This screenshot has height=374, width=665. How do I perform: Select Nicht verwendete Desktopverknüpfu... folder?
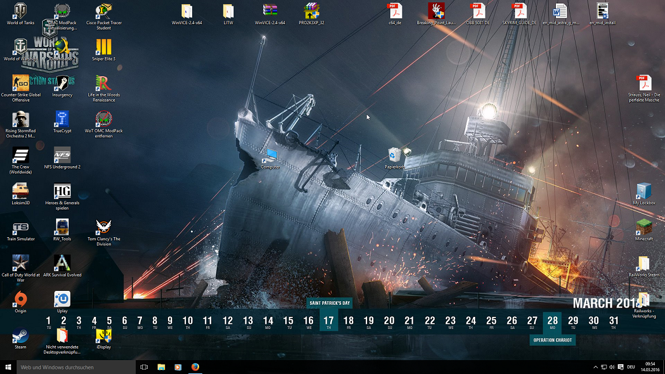(62, 341)
